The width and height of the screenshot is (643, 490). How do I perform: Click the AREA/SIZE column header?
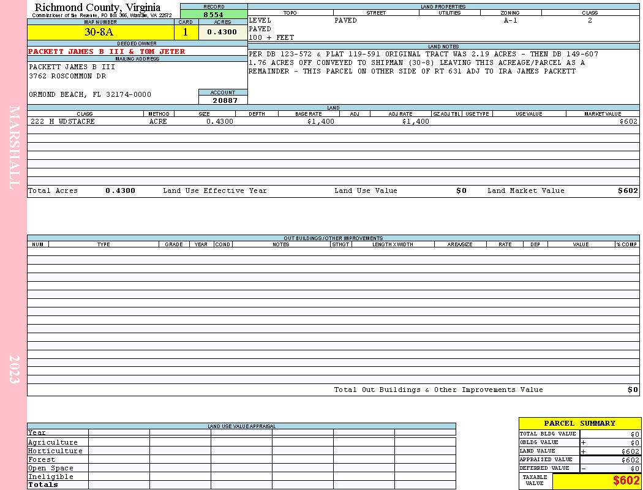point(460,244)
